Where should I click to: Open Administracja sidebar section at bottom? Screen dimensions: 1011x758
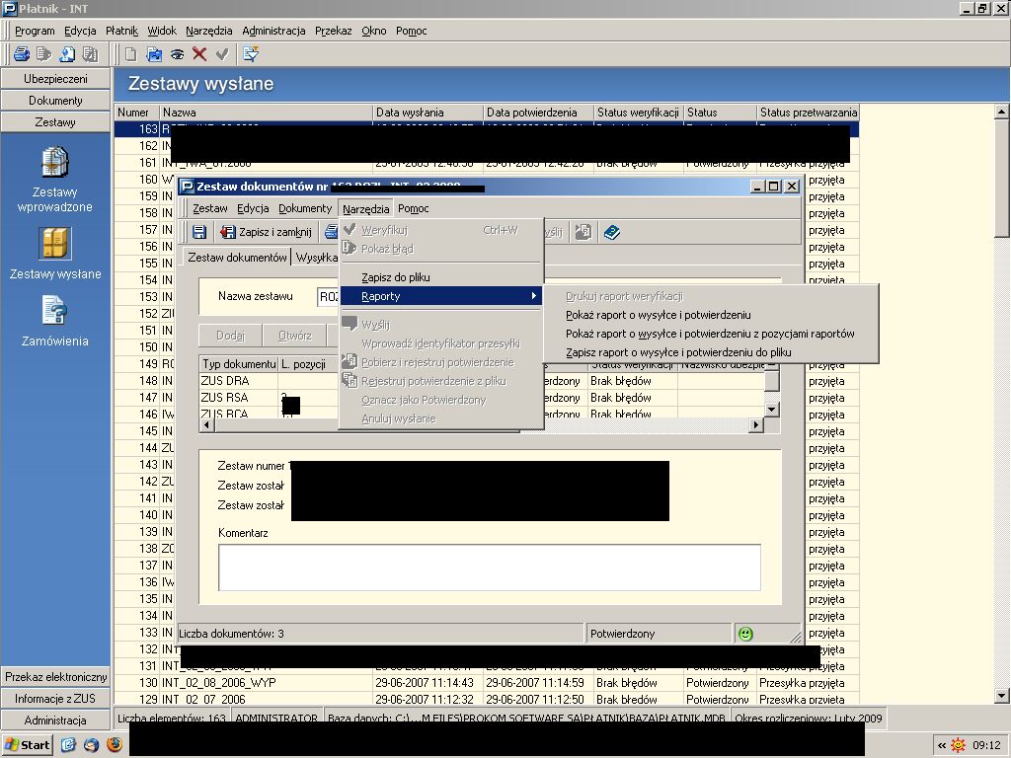(x=55, y=720)
